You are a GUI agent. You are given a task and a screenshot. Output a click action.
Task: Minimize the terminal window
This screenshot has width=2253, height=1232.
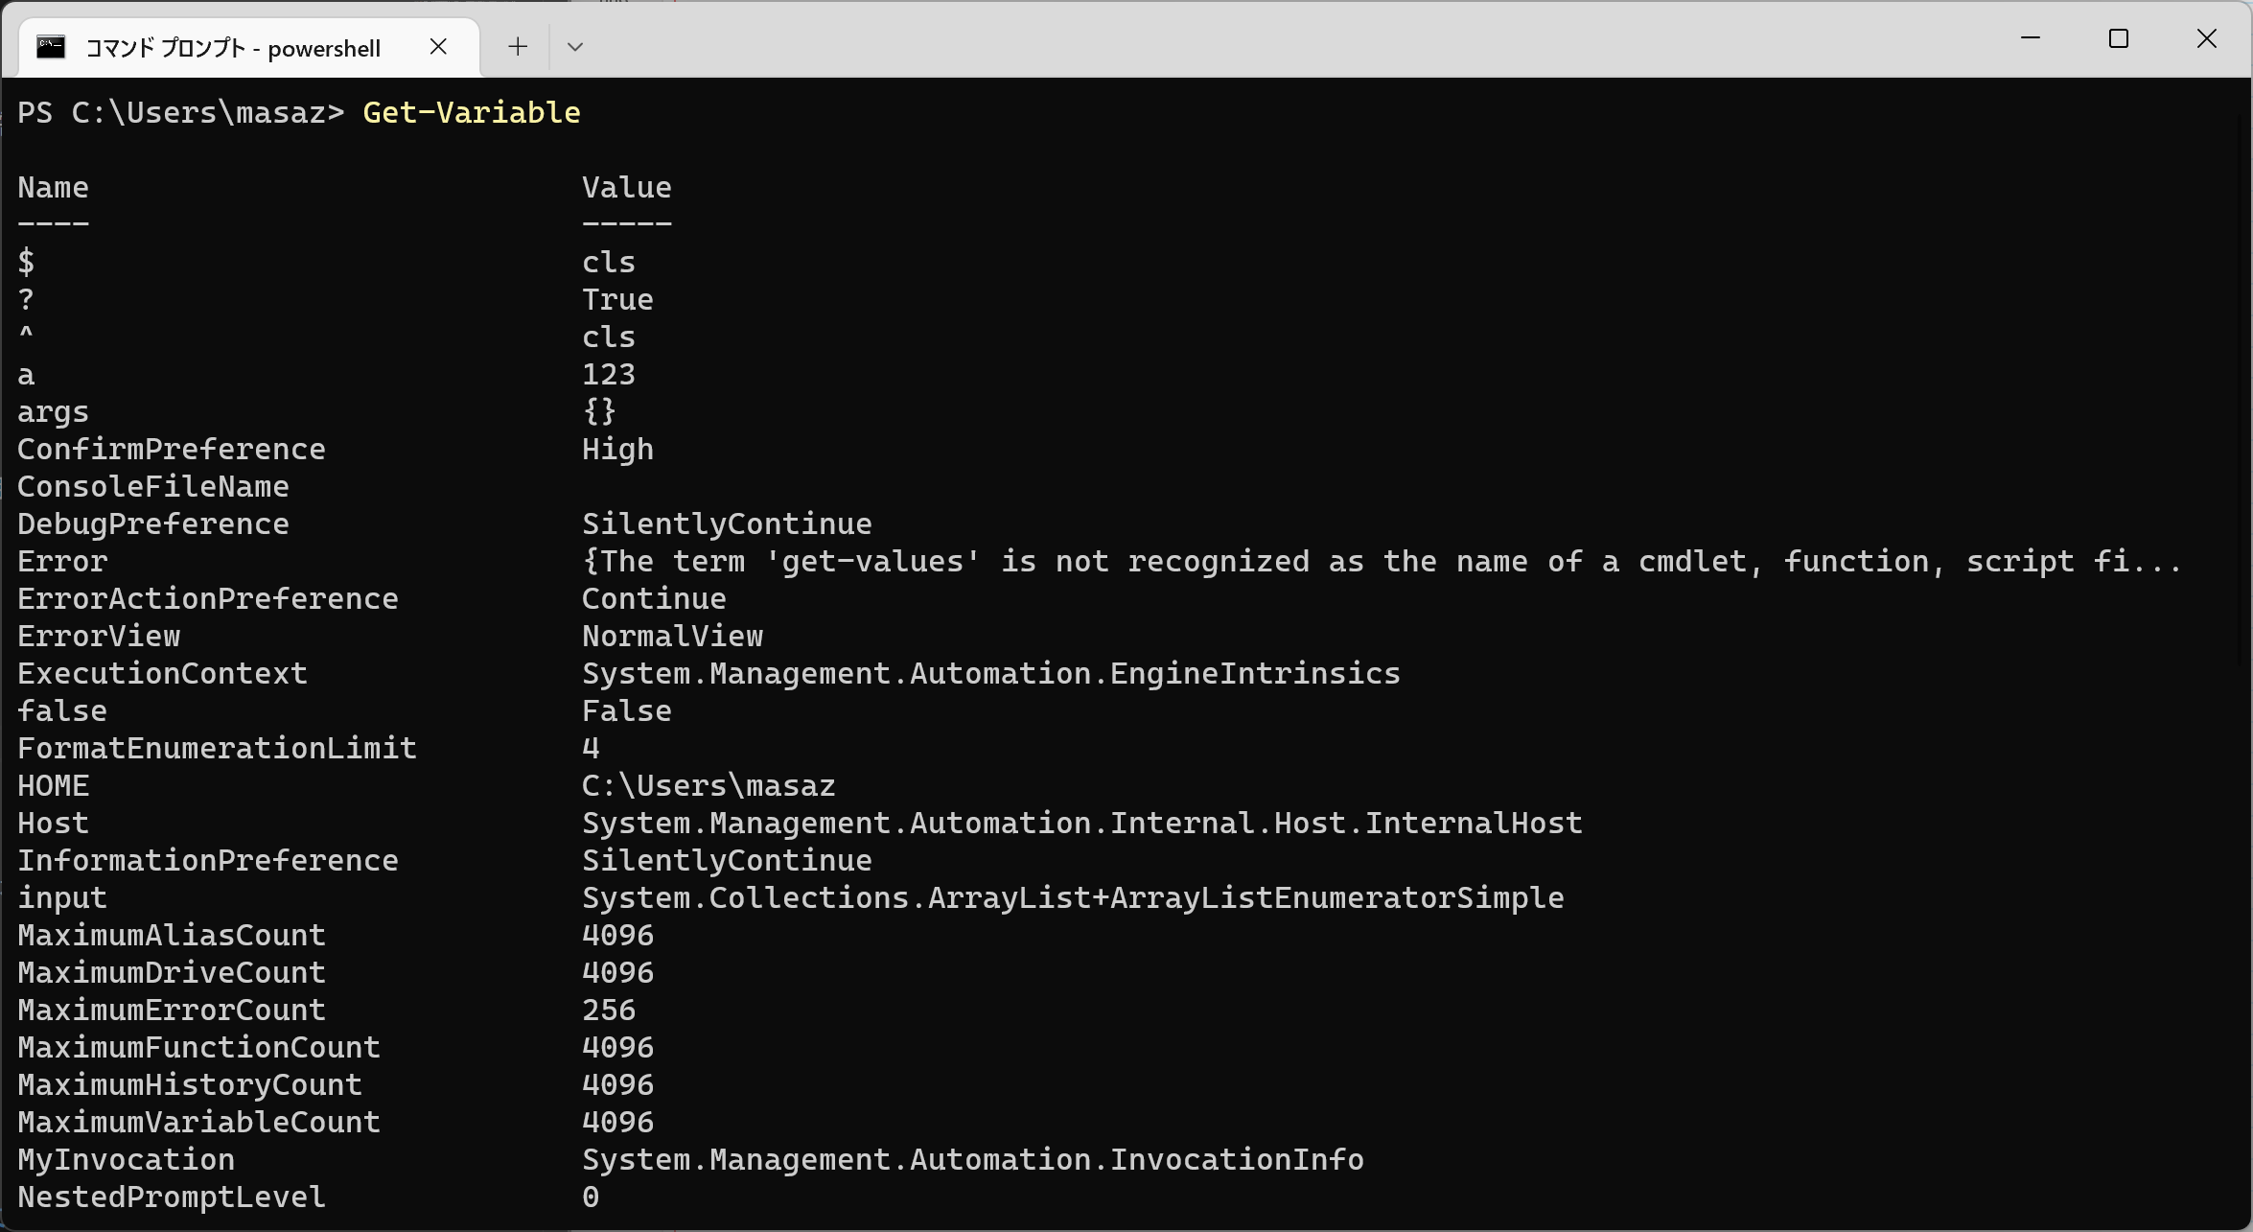pos(2030,38)
